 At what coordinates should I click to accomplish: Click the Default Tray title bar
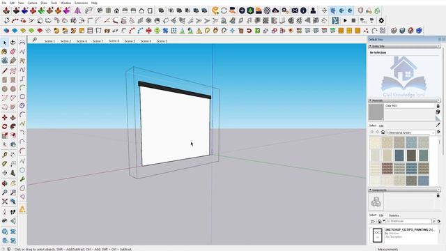pos(406,39)
